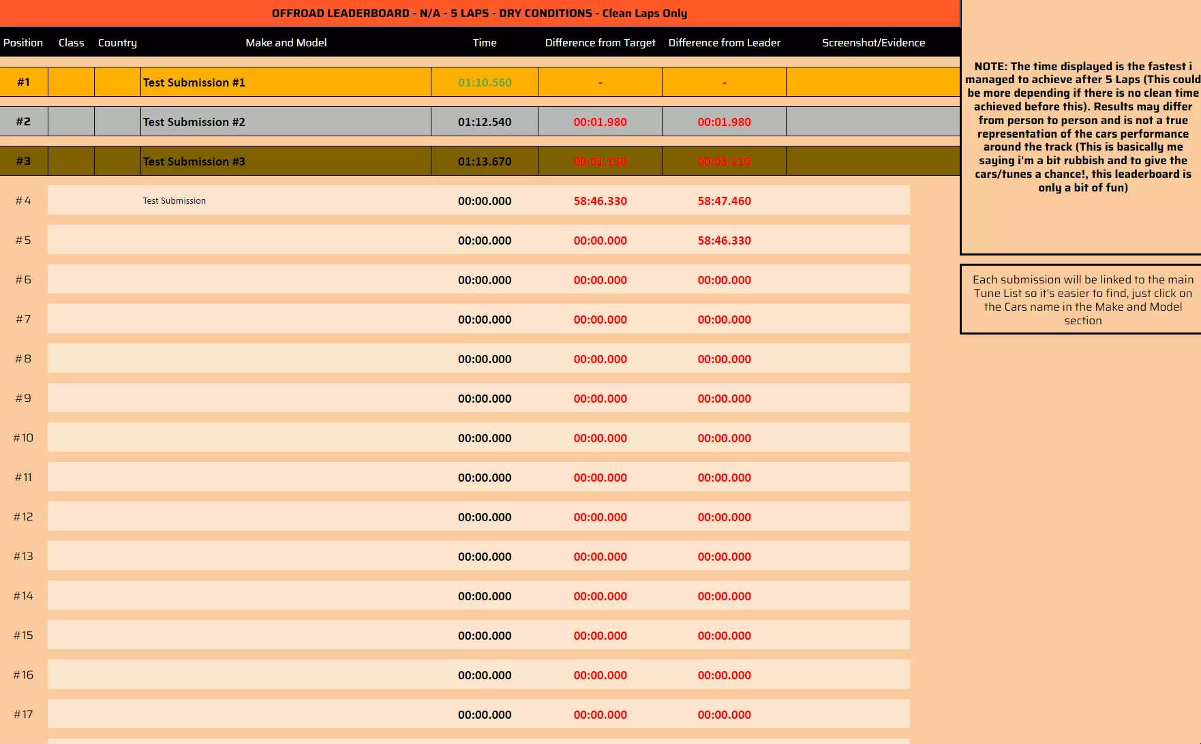Image resolution: width=1201 pixels, height=744 pixels.
Task: Select the #14 position cell
Action: pos(24,596)
